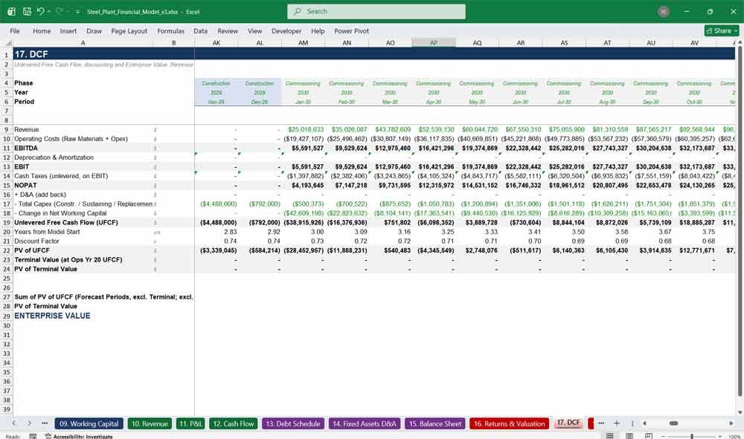Click the previous sheet navigation arrow
The width and height of the screenshot is (744, 439).
[x=13, y=423]
